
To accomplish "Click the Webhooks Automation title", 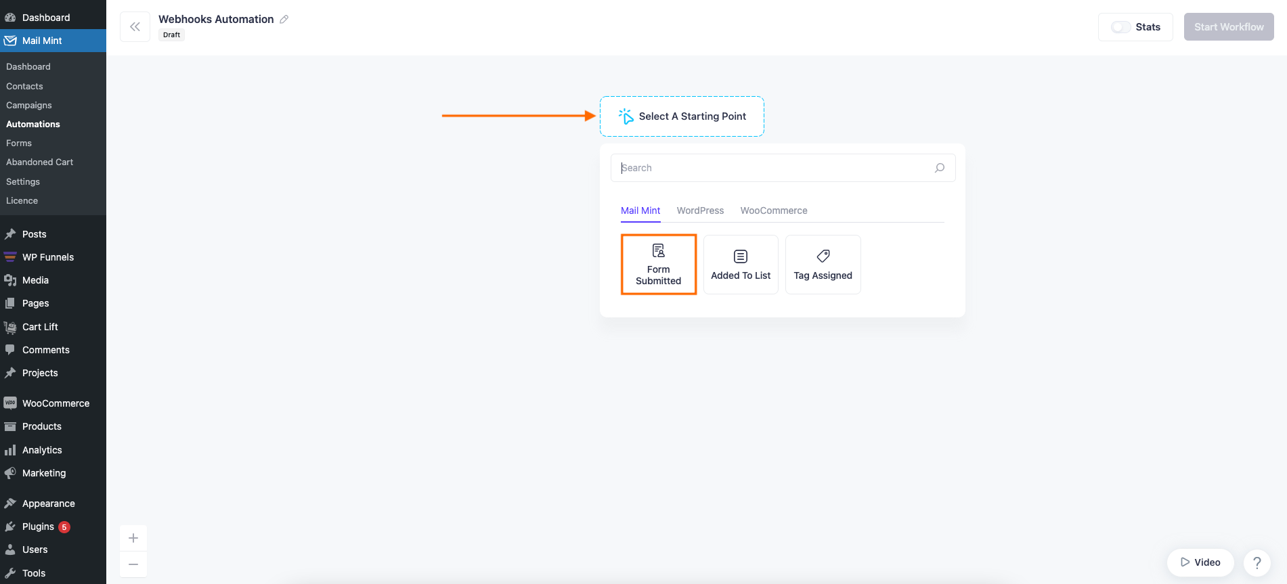I will click(x=216, y=19).
